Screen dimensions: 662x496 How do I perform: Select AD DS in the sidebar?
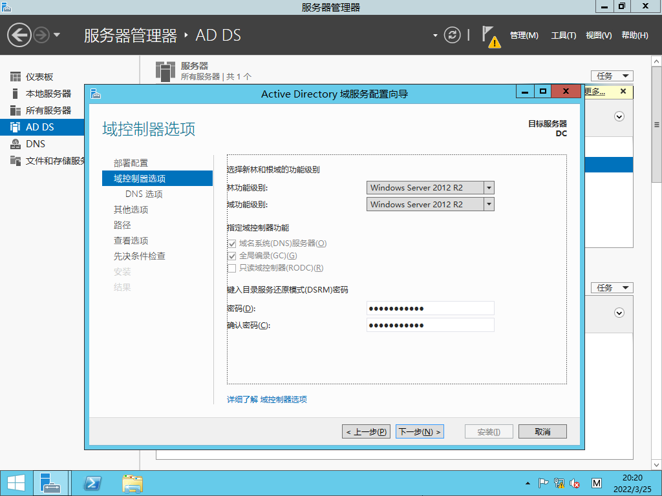42,127
